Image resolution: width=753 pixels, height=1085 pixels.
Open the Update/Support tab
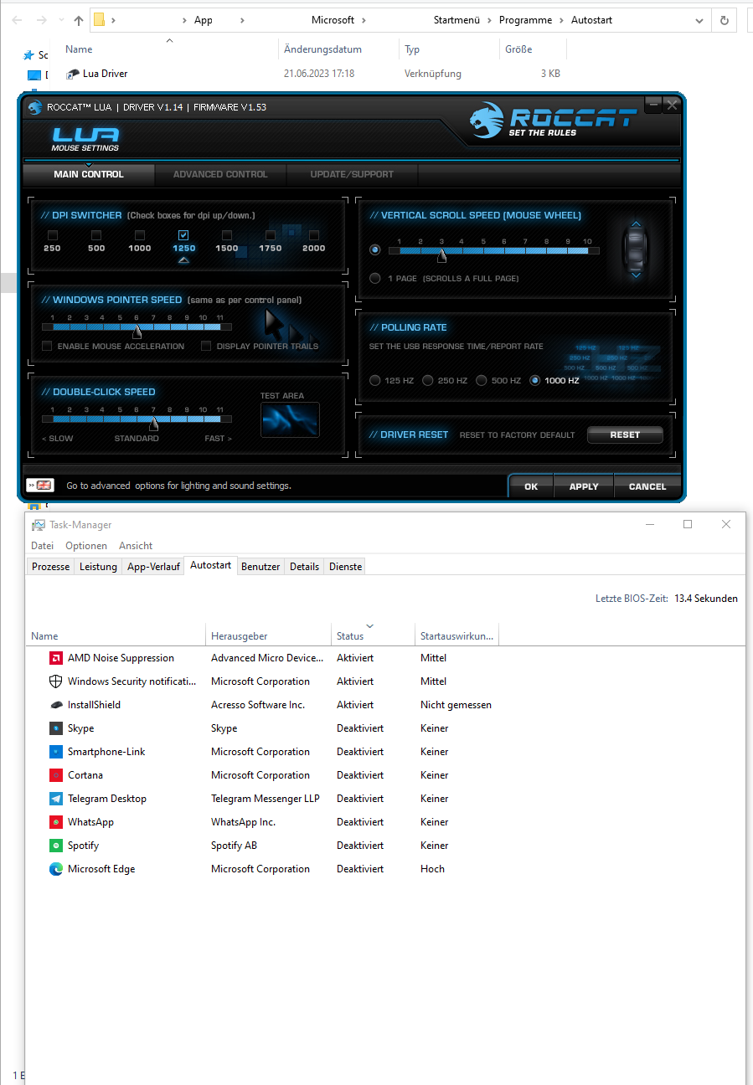coord(352,174)
